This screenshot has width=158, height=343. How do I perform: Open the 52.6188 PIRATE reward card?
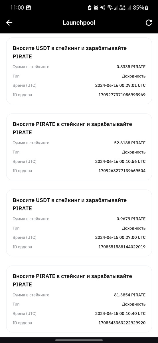[x=79, y=147]
